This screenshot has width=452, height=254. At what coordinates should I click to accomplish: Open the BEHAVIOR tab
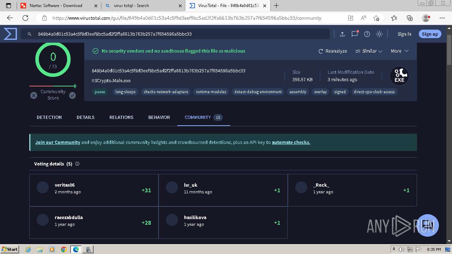[x=159, y=117]
